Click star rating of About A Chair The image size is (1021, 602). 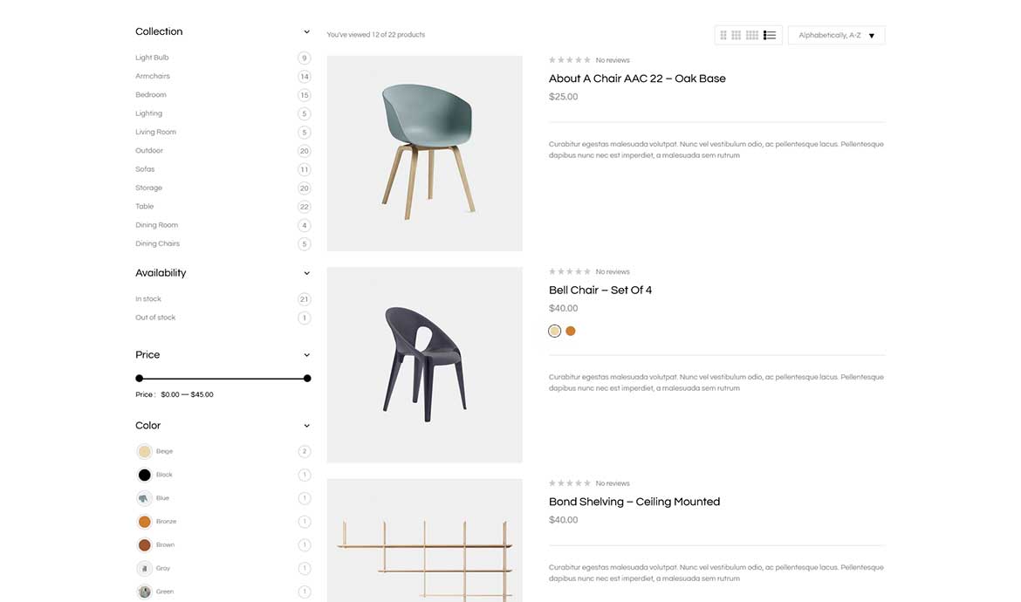point(570,60)
